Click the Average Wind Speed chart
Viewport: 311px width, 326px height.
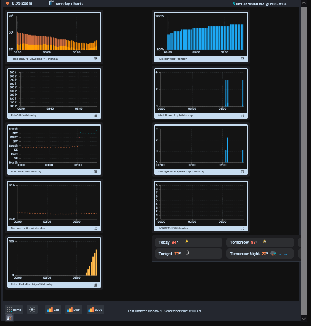click(201, 147)
